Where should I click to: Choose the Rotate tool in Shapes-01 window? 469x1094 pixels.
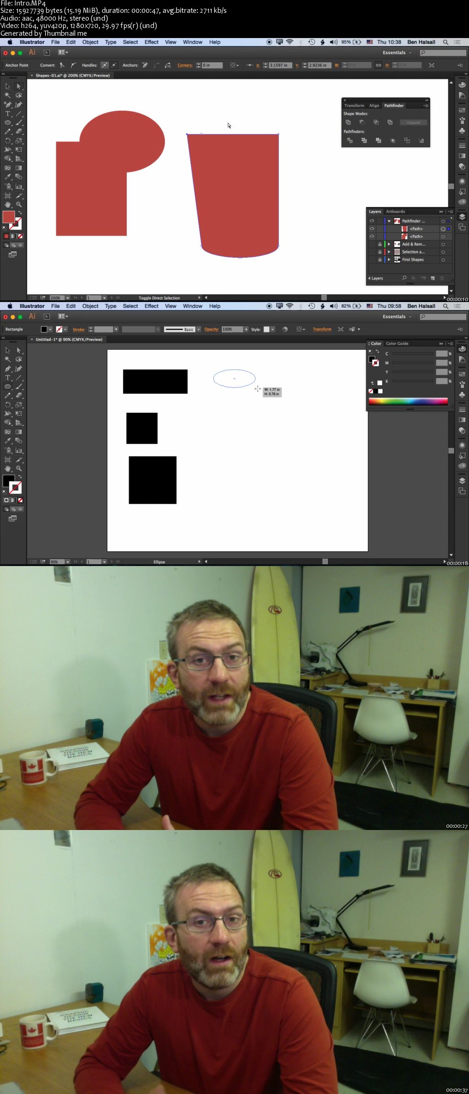(8, 141)
